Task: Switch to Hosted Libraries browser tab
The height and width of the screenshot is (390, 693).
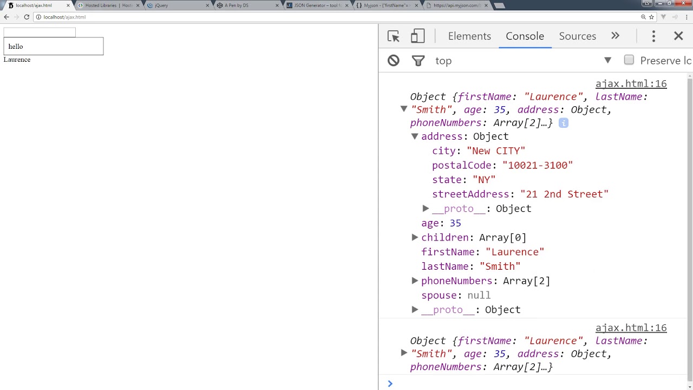Action: (x=108, y=5)
